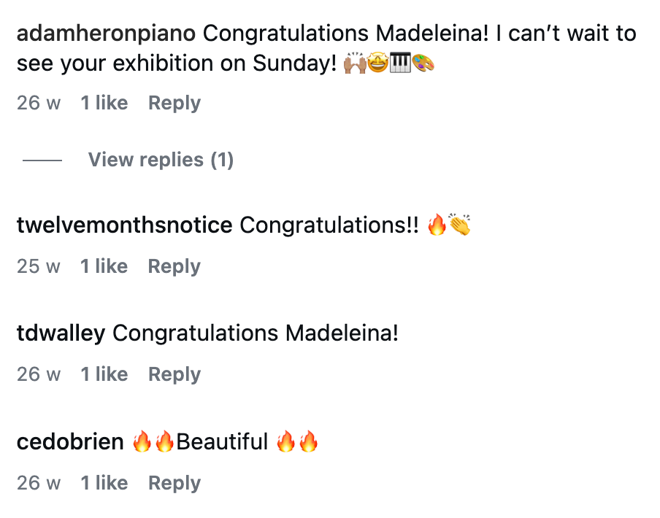Click the clapping hands emoji
660x518 pixels.
[460, 225]
